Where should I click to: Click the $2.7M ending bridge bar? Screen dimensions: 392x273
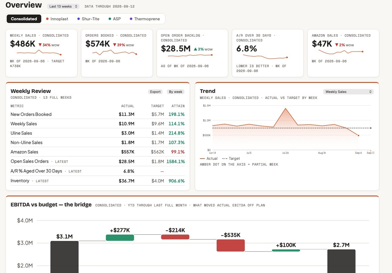341,261
